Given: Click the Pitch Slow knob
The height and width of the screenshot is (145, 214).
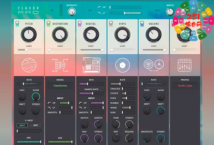Looking at the screenshot, I should pos(36,97).
